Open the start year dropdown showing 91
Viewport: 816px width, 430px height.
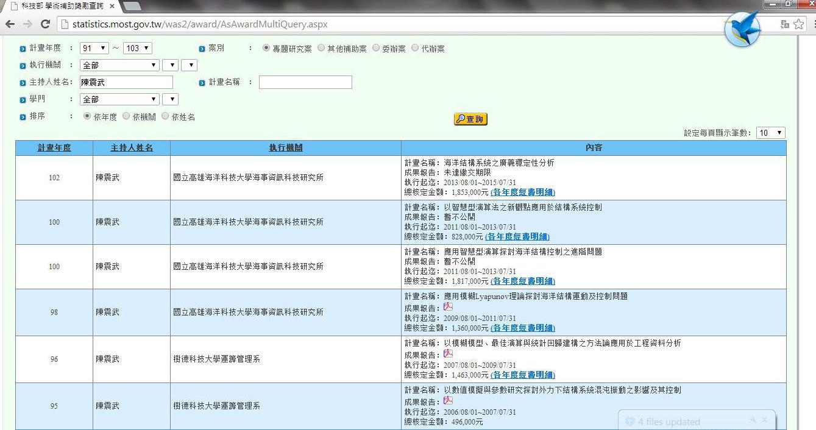point(94,48)
